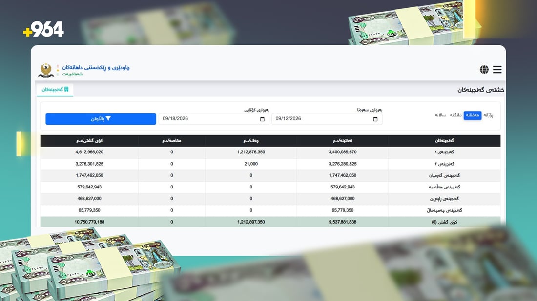Image resolution: width=537 pixels, height=301 pixels.
Task: Select the هەفتانە weekly period option
Action: tap(472, 115)
